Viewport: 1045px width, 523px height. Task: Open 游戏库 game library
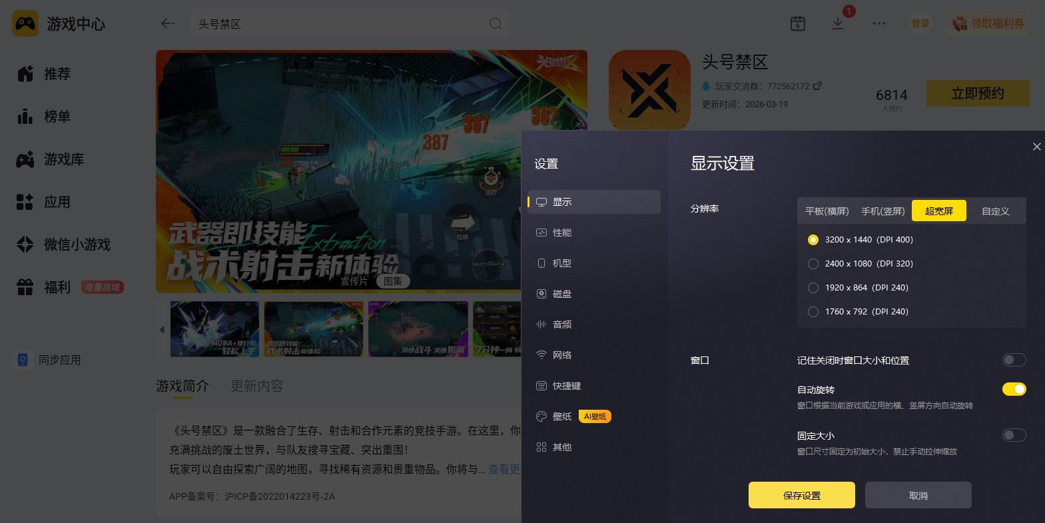coord(51,159)
